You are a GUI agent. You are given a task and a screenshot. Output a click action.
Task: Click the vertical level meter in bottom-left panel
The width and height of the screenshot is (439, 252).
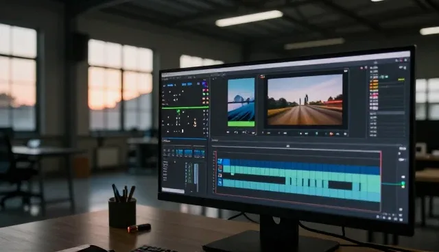coord(196,177)
